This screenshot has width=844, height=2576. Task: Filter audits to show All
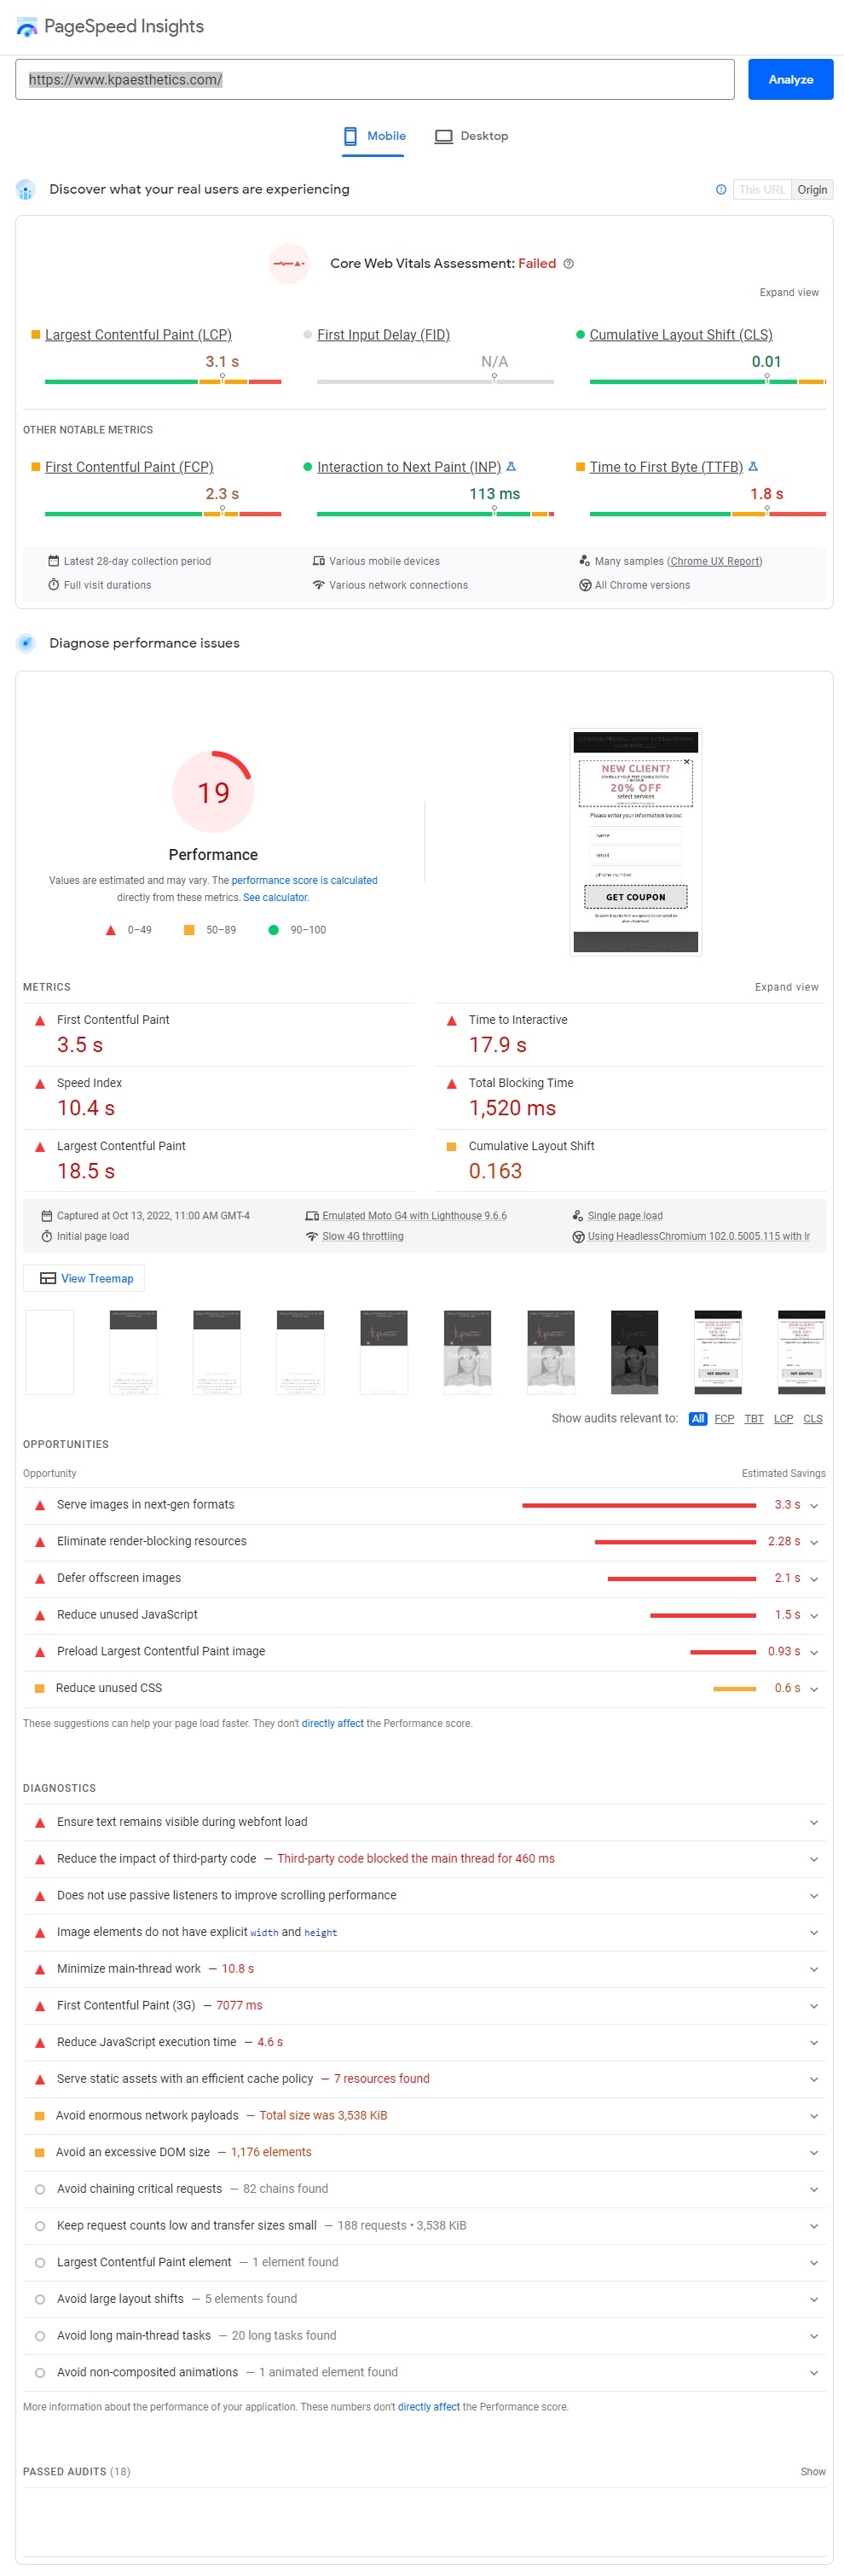click(x=697, y=1419)
